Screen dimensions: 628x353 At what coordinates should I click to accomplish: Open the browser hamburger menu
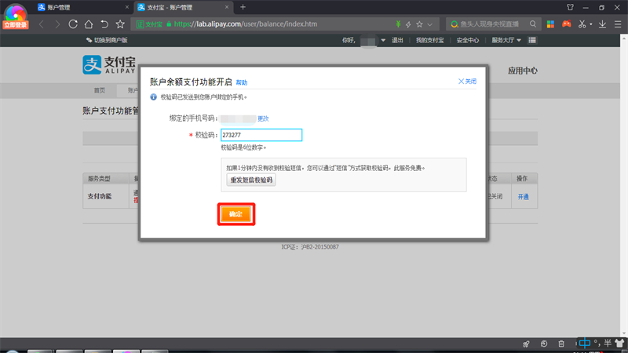tap(618, 24)
